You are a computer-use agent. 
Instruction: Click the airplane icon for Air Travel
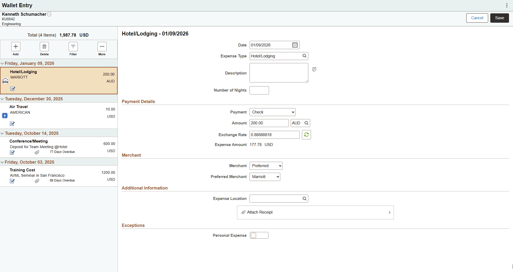5,116
